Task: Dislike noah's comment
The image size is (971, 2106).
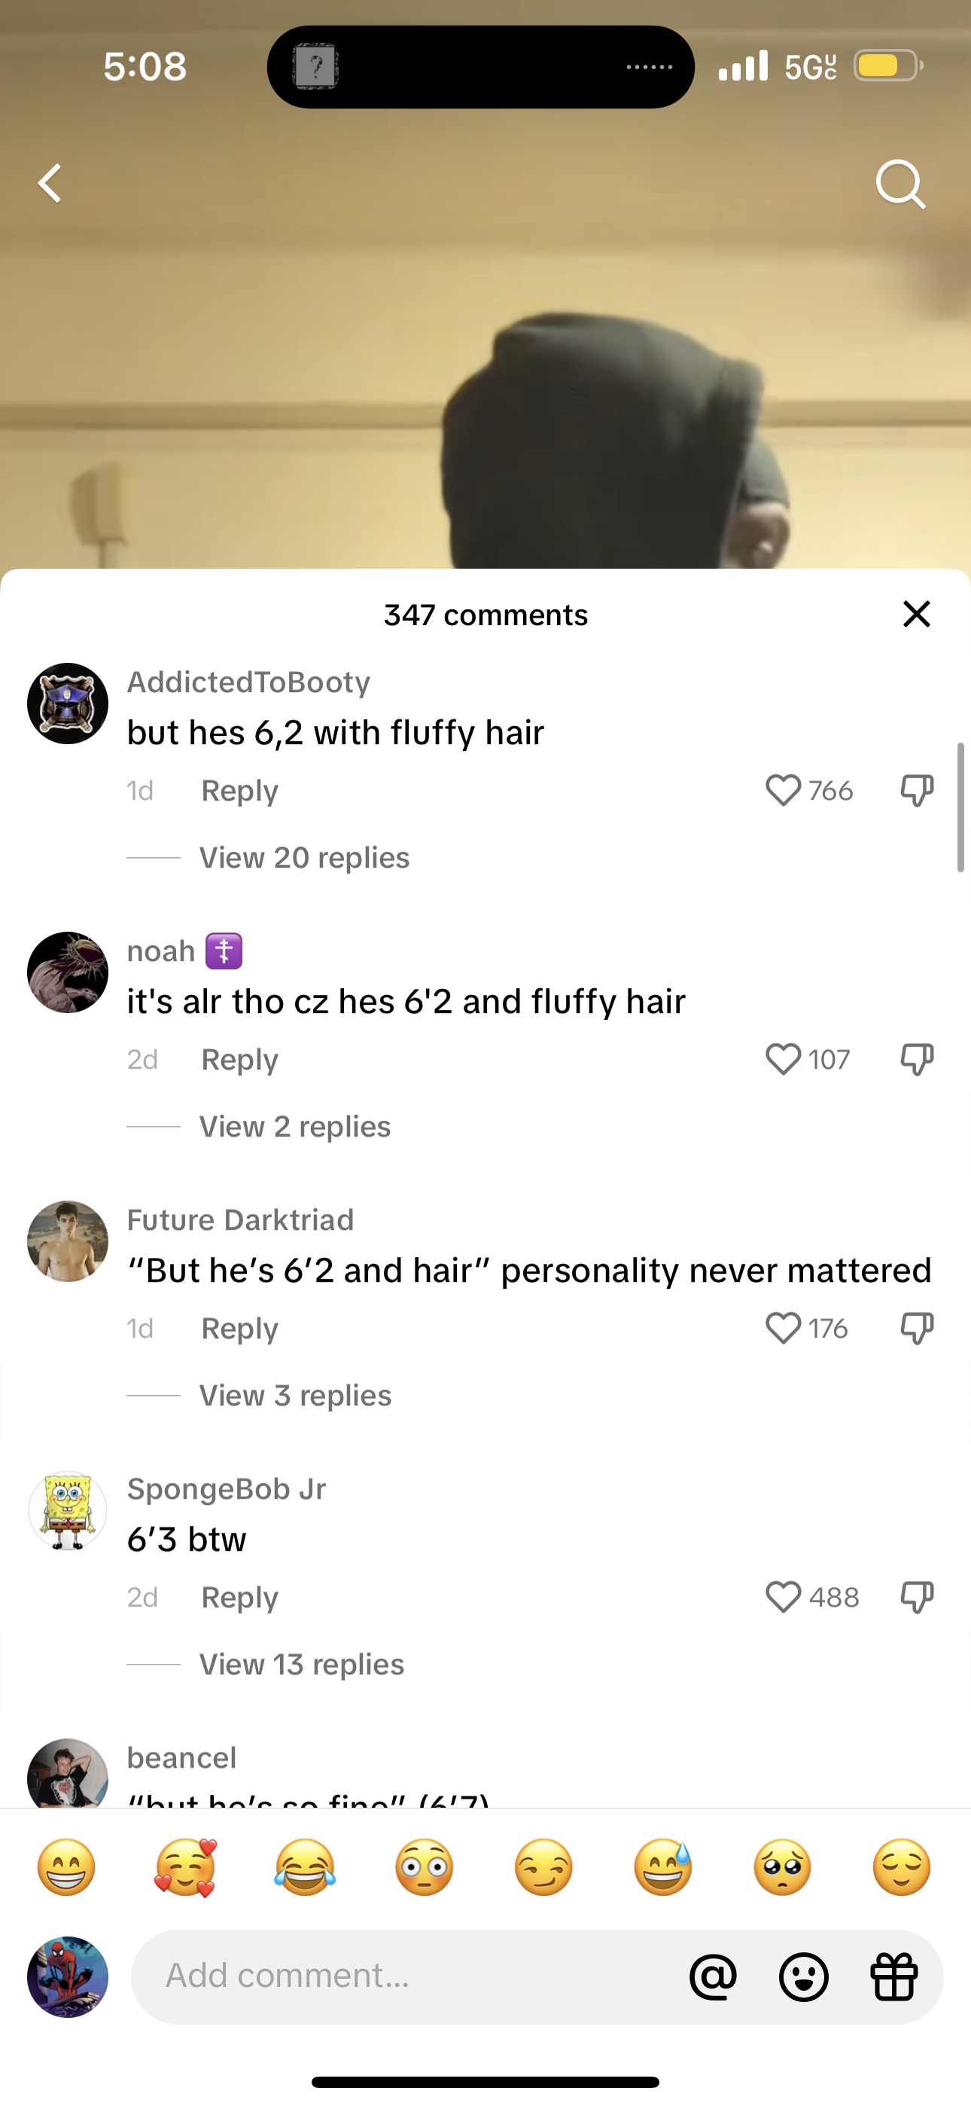Action: tap(917, 1060)
